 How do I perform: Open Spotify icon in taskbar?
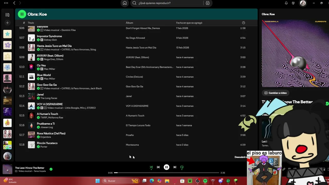tap(205, 181)
